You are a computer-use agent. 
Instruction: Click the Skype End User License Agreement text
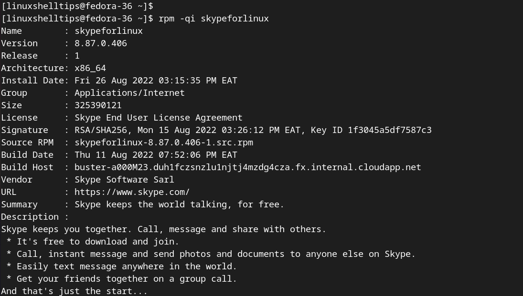[159, 118]
